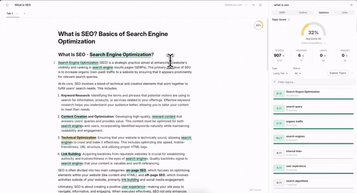Switch to the Outline tab
Screen dimensions: 357x193
point(303,13)
